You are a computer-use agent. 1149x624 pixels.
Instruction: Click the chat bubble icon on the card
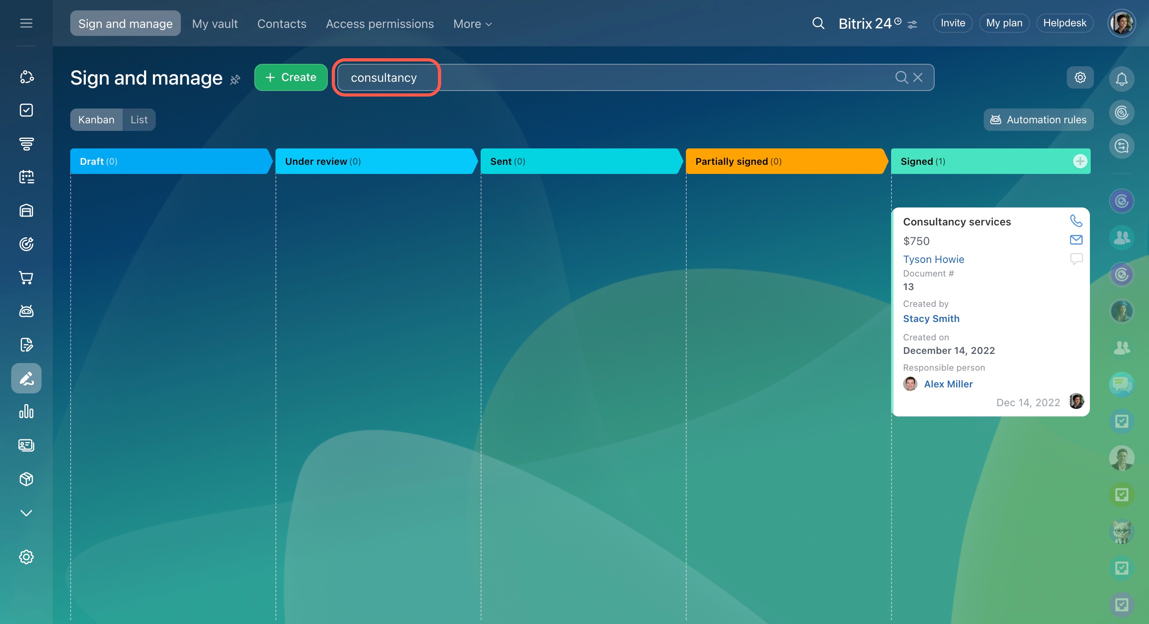(1076, 259)
